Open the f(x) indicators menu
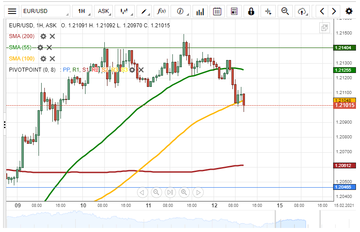Image resolution: width=360 pixels, height=232 pixels. 160,11
